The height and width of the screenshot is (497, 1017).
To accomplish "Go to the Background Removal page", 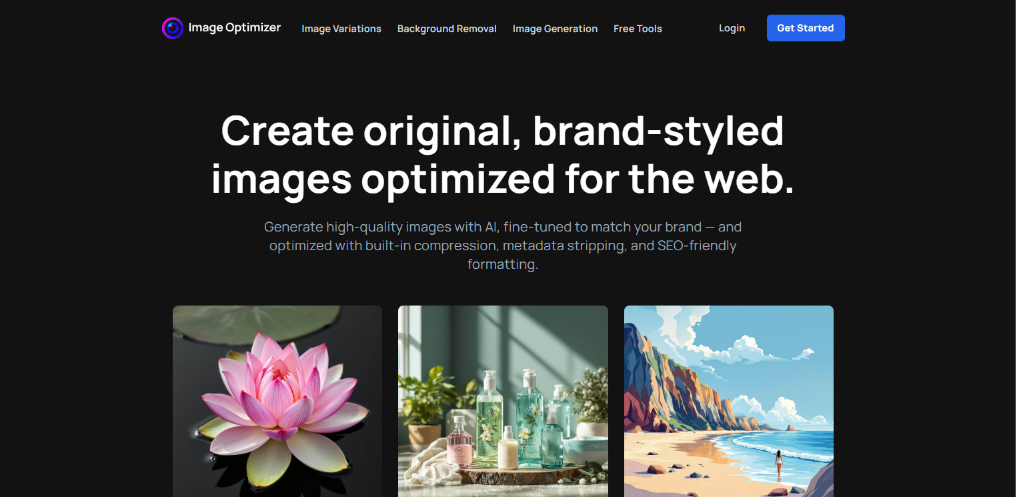I will (447, 29).
